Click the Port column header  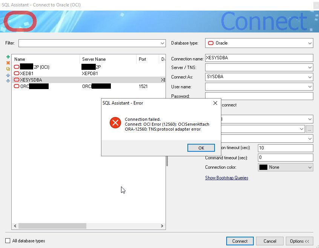pyautogui.click(x=147, y=59)
